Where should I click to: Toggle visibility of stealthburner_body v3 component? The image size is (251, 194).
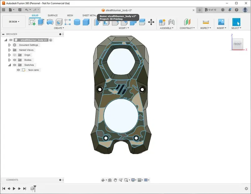click(11, 40)
